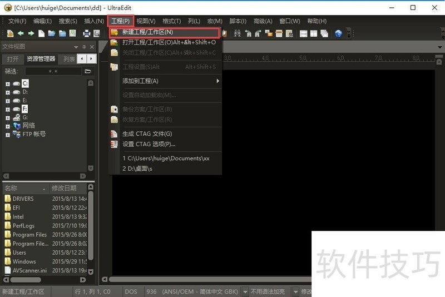Click the close file folder toolbar icon
The image size is (445, 297).
62,33
